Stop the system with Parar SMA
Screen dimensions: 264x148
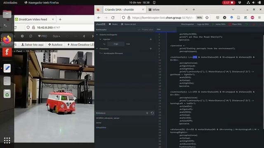point(235,24)
